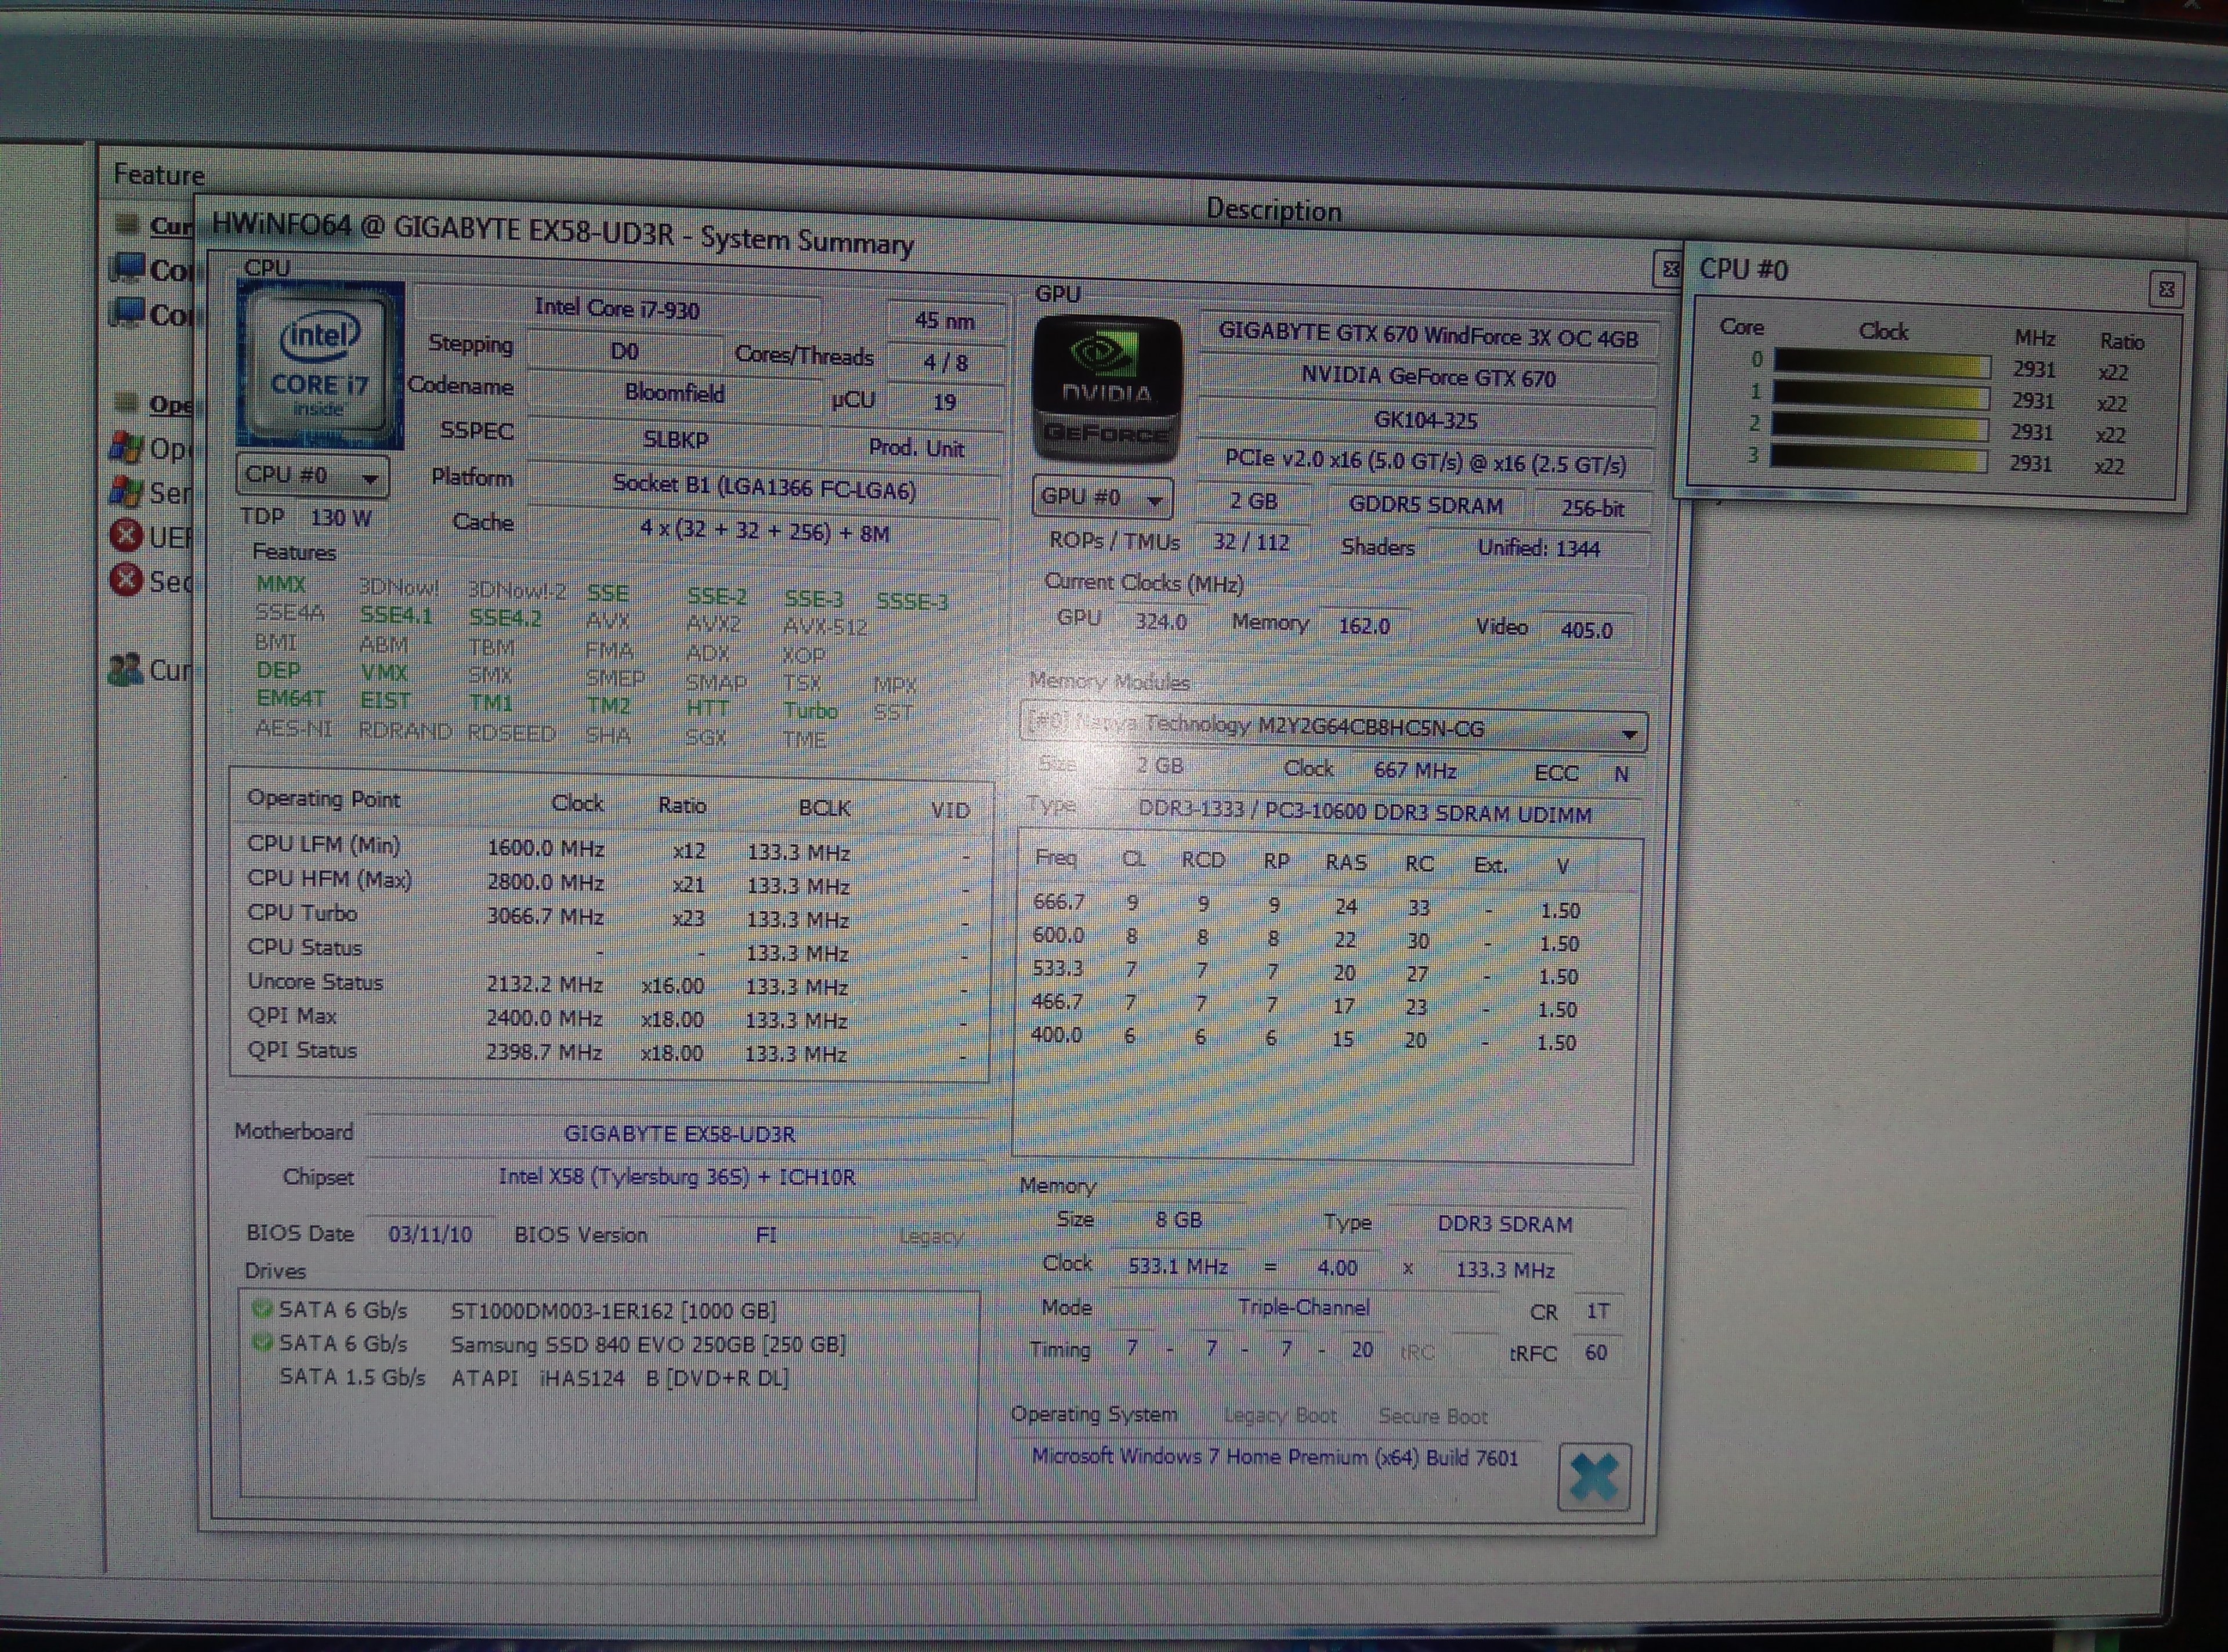Select the Ope section heading in background tree
Screen dimensions: 2228x1652
point(171,404)
